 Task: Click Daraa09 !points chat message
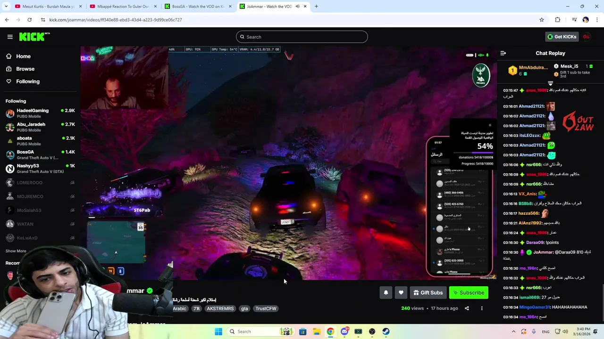tap(531, 242)
